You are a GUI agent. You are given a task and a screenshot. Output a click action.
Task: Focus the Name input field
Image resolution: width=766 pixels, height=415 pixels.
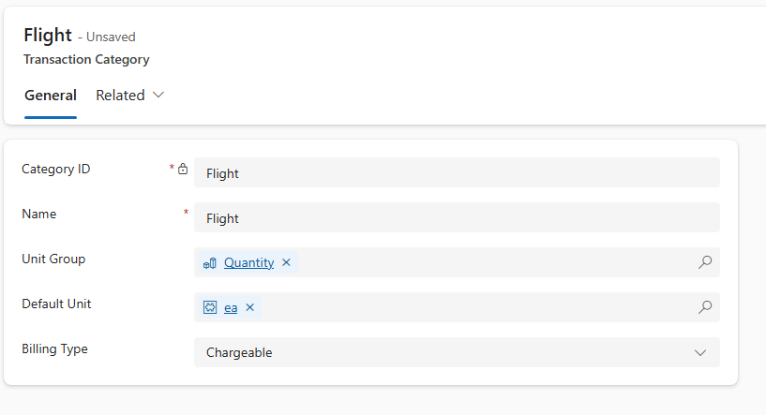pos(457,218)
